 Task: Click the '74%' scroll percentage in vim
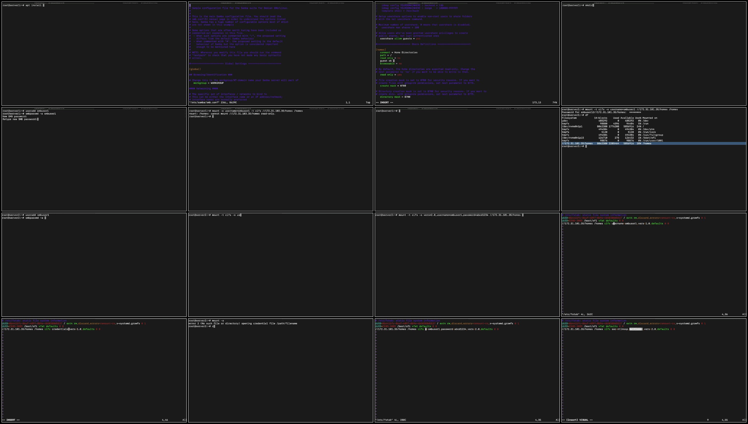tap(555, 103)
